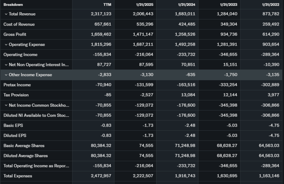Click the TTM column header
This screenshot has width=284, height=184.
[x=107, y=5]
